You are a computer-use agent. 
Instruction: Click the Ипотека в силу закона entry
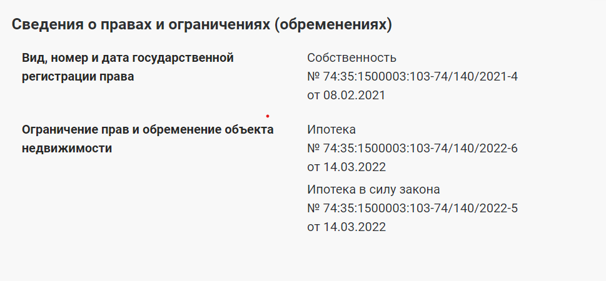point(373,190)
